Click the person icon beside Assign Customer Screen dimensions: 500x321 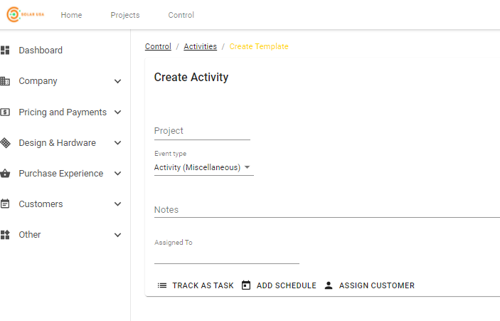[329, 285]
